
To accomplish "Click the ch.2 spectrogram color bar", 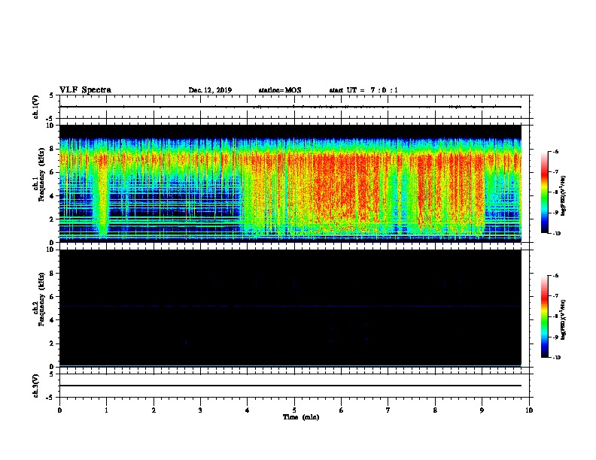I will [545, 316].
